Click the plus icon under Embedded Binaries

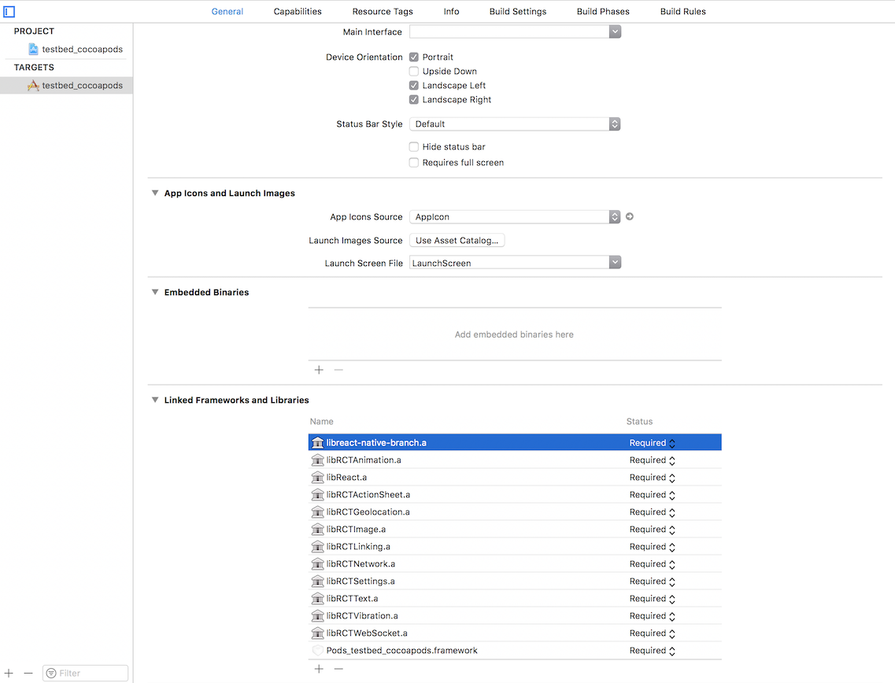click(319, 370)
